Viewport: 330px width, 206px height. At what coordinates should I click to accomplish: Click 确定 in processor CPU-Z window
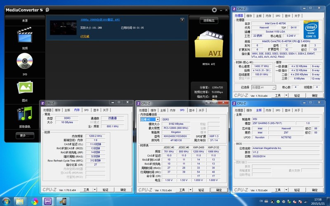coord(315,96)
